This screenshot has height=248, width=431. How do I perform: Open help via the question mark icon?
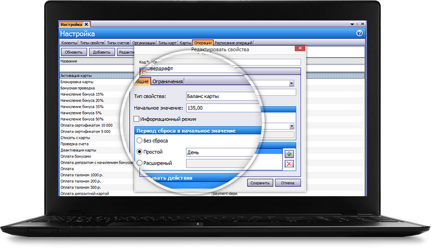359,34
